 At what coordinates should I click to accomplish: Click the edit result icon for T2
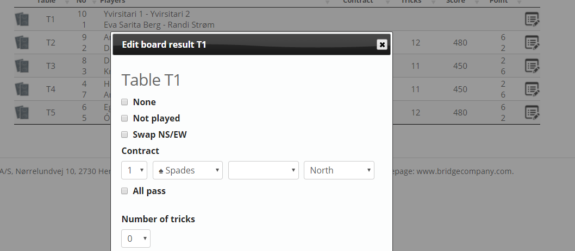point(532,43)
